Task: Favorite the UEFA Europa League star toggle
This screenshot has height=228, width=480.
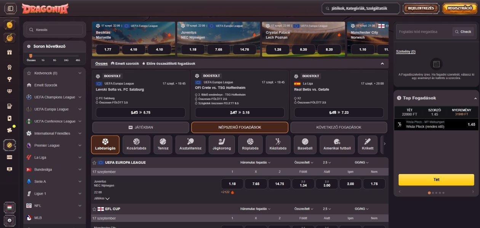Action: [x=94, y=163]
